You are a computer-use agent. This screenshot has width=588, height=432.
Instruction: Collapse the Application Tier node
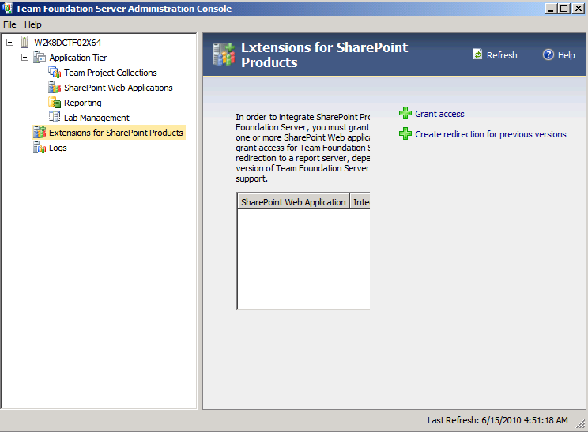(24, 58)
